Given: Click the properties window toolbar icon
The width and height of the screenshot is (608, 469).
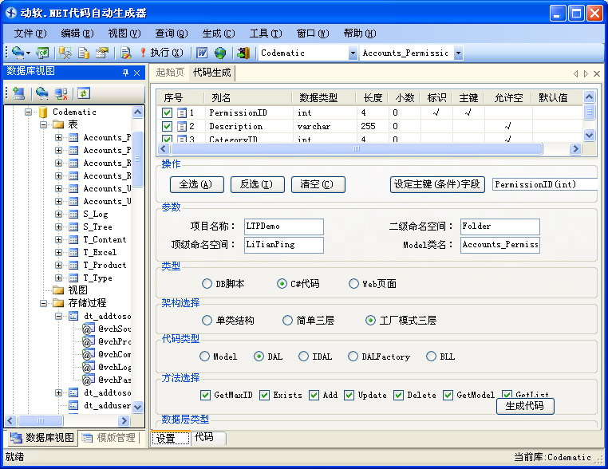Looking at the screenshot, I should click(102, 53).
